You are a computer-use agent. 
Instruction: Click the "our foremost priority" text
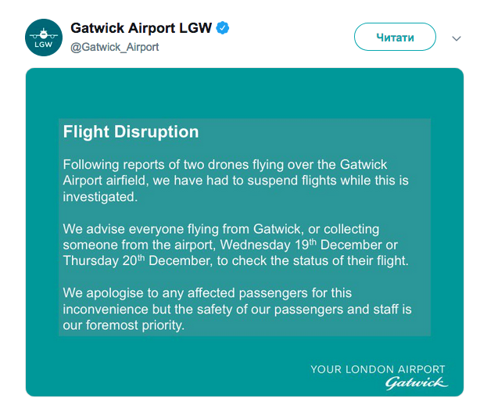tap(124, 325)
